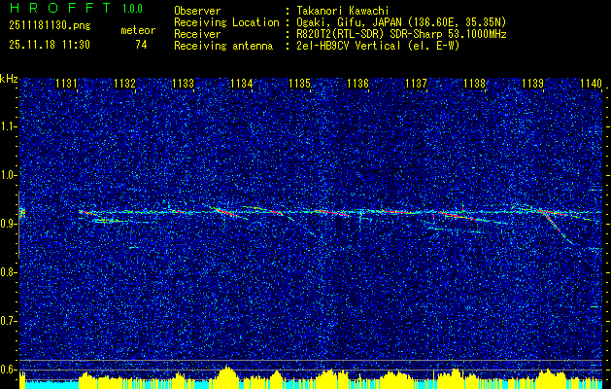611x389 pixels.
Task: Click the green marker at spectrogram left edge
Action: tap(22, 212)
